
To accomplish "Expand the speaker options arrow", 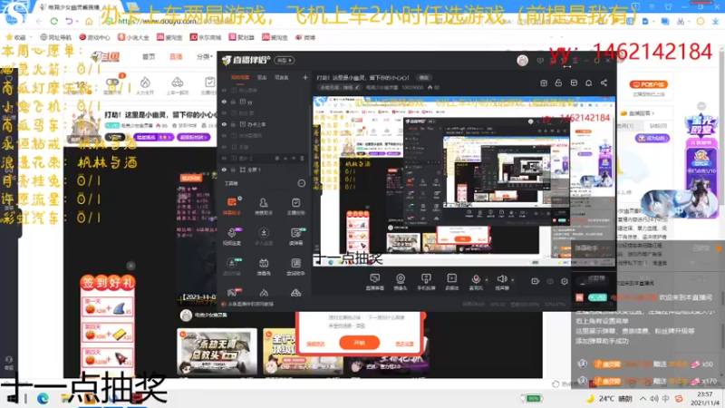I will click(512, 280).
